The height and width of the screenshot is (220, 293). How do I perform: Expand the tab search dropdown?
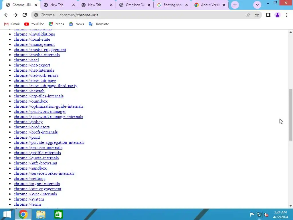(x=257, y=5)
